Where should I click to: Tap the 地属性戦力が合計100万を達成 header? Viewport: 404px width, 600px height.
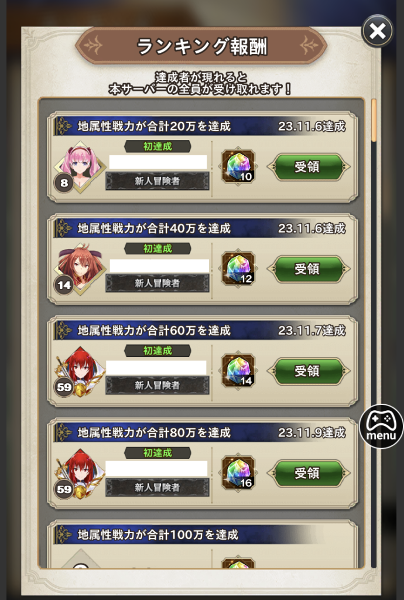[158, 534]
